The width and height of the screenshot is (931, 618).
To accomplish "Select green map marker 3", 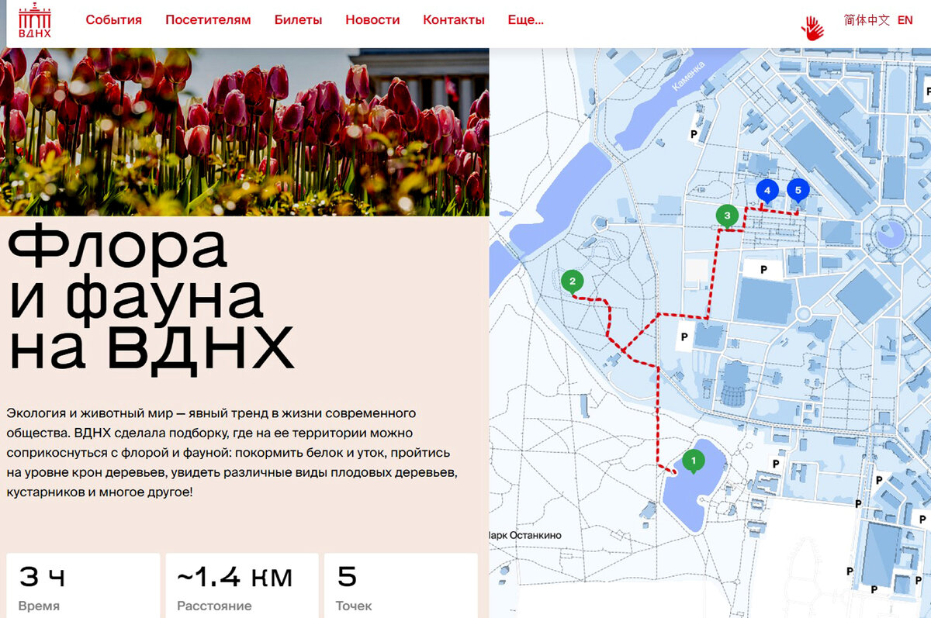I will click(x=727, y=216).
